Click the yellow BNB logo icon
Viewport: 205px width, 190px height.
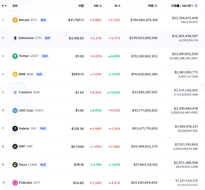click(x=15, y=74)
